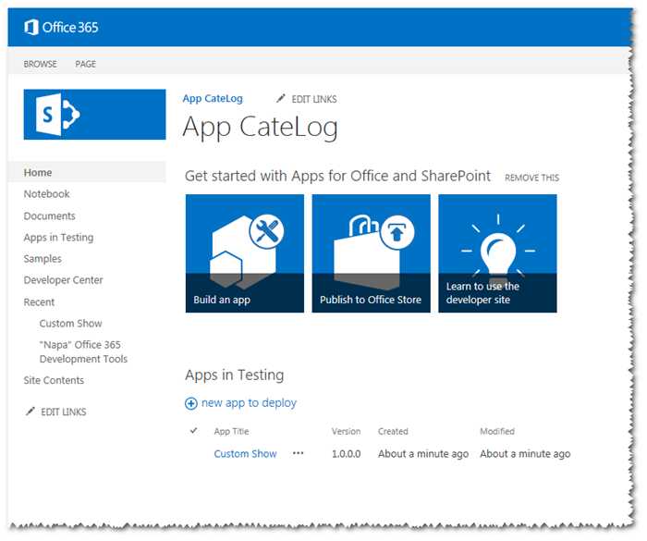Screen dimensions: 647x541
Task: Toggle the select-all checkmark in list header
Action: tap(193, 431)
